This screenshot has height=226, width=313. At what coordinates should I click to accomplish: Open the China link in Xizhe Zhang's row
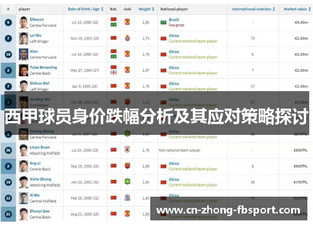pos(174,179)
